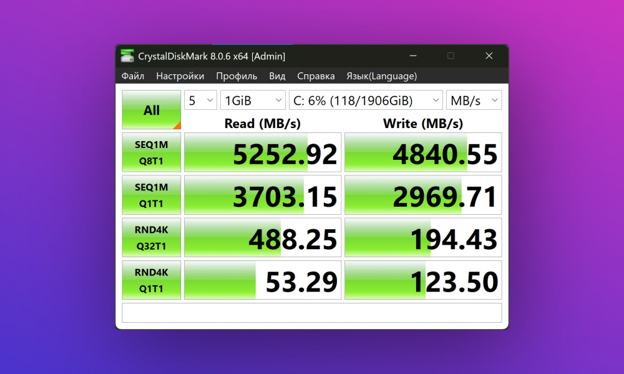Screen dimensions: 624x374
Task: Click the Write (MB/s) column header
Action: [x=423, y=124]
